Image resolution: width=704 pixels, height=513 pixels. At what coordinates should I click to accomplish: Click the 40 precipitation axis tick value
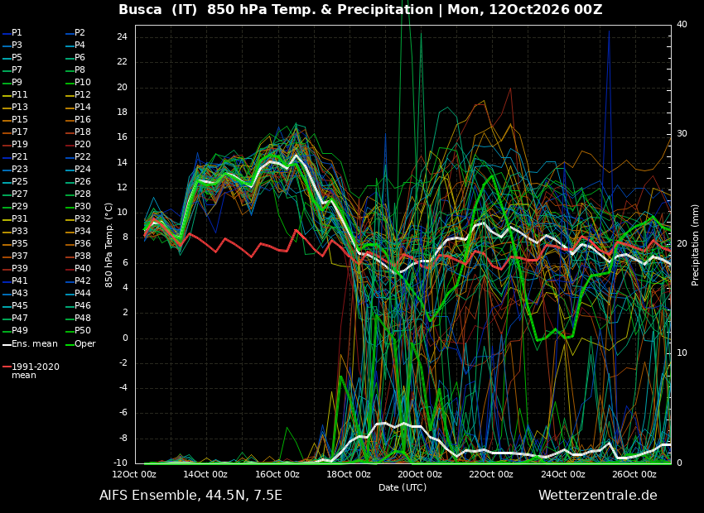pos(682,25)
